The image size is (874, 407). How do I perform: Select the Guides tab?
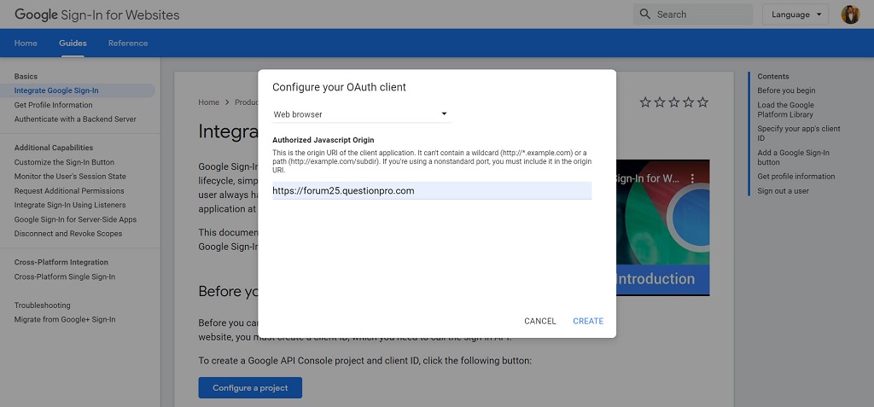(73, 44)
